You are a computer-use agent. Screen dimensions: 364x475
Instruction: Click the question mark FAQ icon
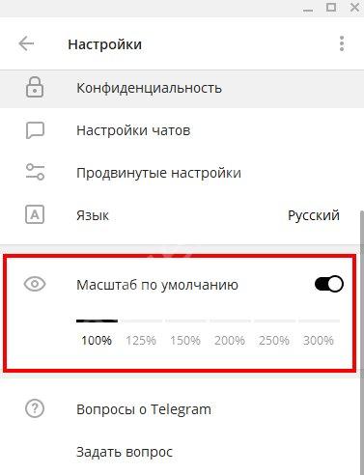35,408
